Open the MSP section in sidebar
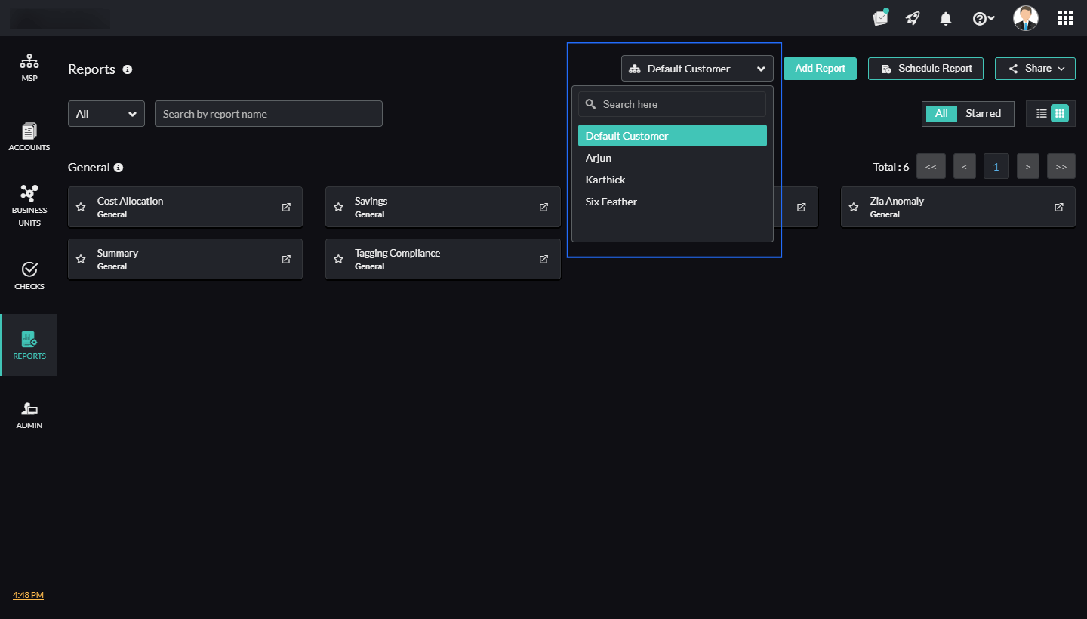 pyautogui.click(x=29, y=67)
